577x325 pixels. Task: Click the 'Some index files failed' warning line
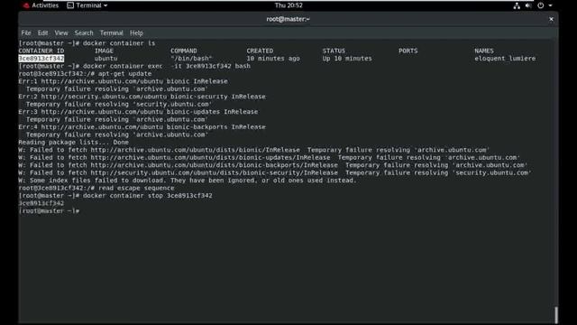click(x=188, y=181)
